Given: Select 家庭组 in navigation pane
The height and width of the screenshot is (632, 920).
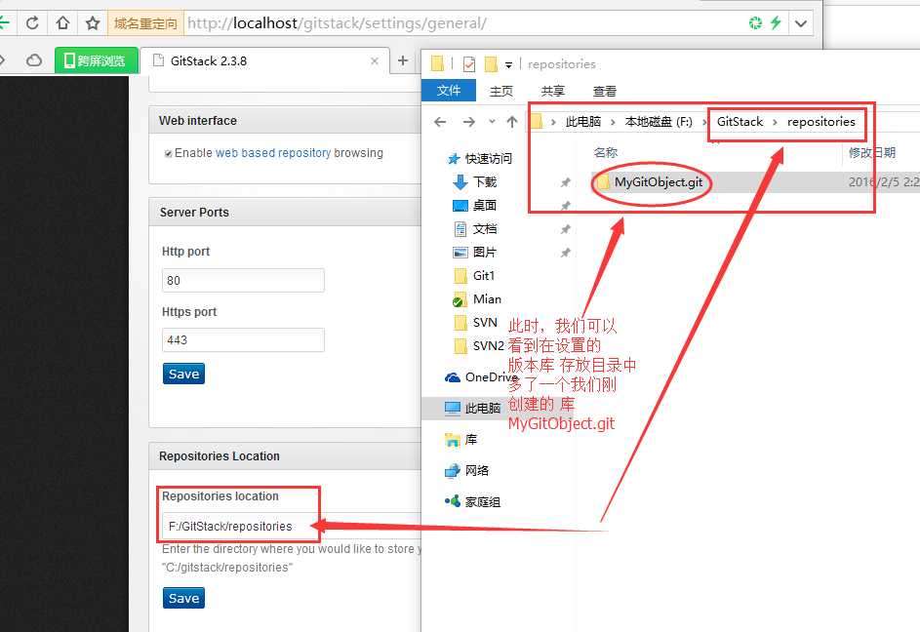Looking at the screenshot, I should [482, 501].
